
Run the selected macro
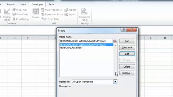(x=127, y=41)
